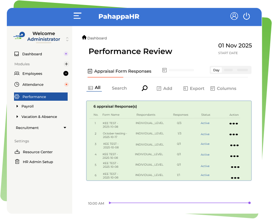Click the Export button
The height and width of the screenshot is (219, 272).
(194, 89)
